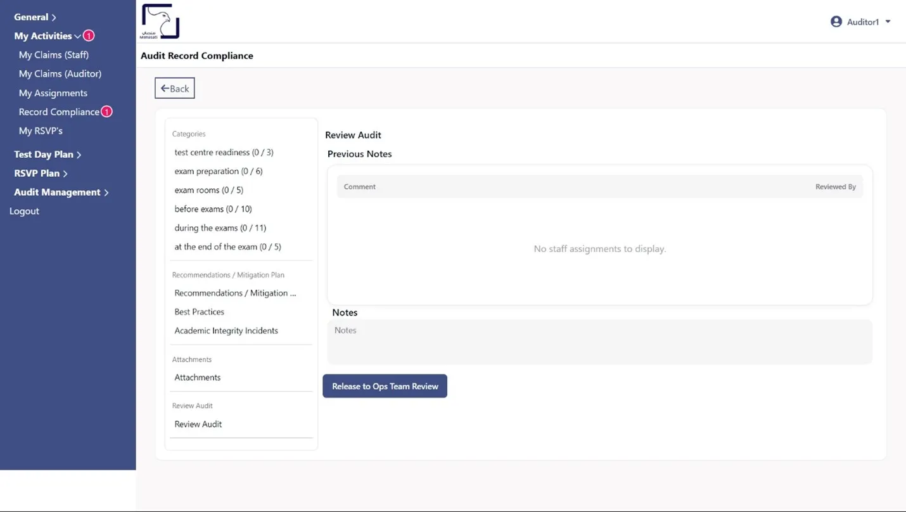Click Release to Ops Team Review

pos(385,387)
